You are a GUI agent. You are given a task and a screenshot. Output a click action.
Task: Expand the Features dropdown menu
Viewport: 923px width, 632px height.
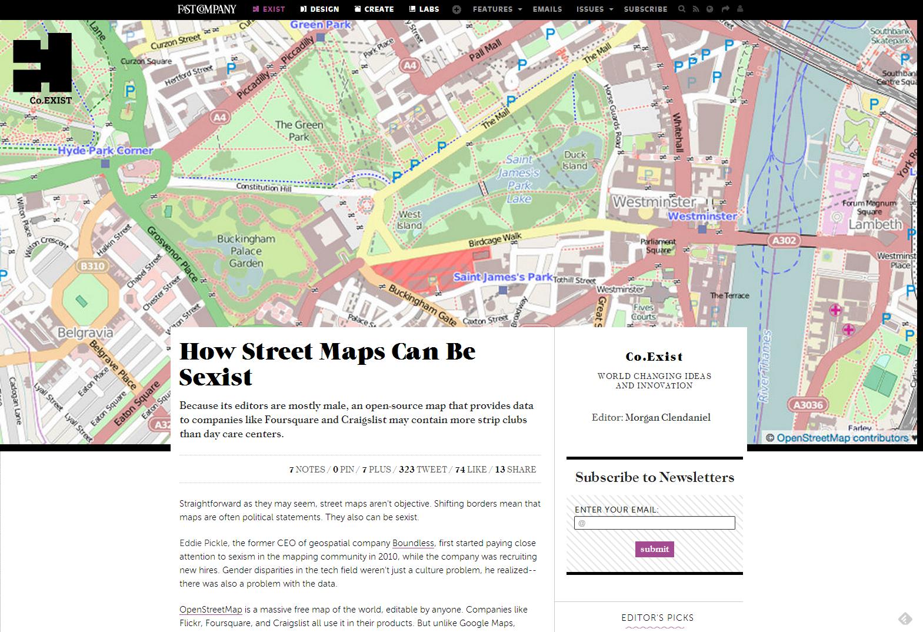point(497,9)
